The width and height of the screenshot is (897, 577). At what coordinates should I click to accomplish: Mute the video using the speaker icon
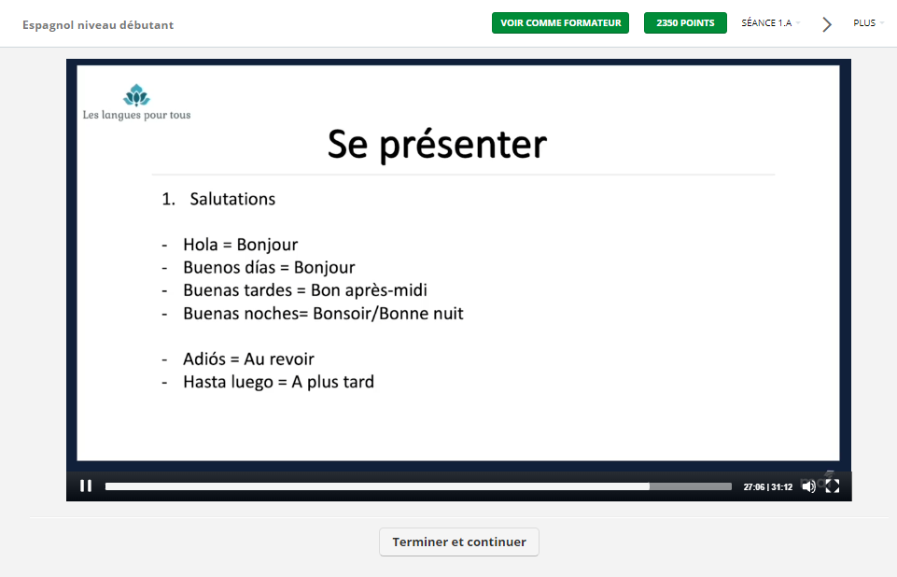(x=808, y=486)
